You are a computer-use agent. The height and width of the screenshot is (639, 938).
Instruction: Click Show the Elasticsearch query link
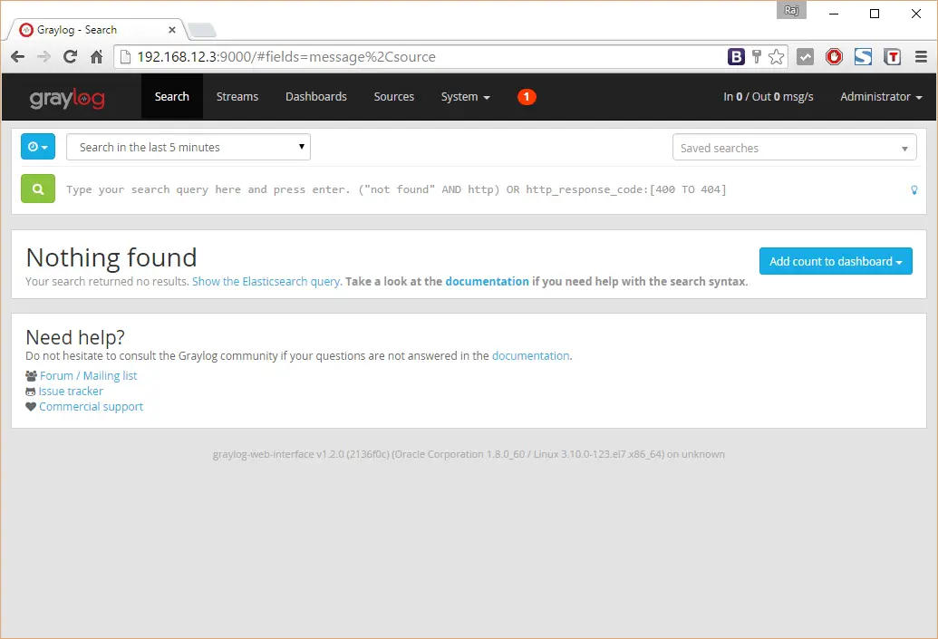(266, 282)
